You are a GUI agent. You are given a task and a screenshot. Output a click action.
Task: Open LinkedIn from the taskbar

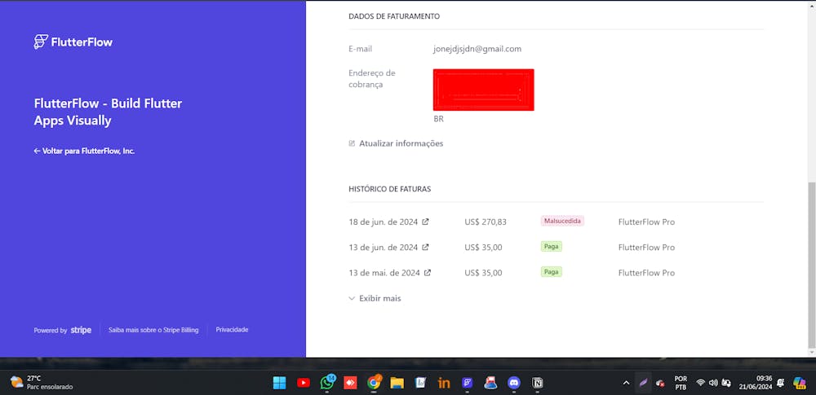coord(444,383)
